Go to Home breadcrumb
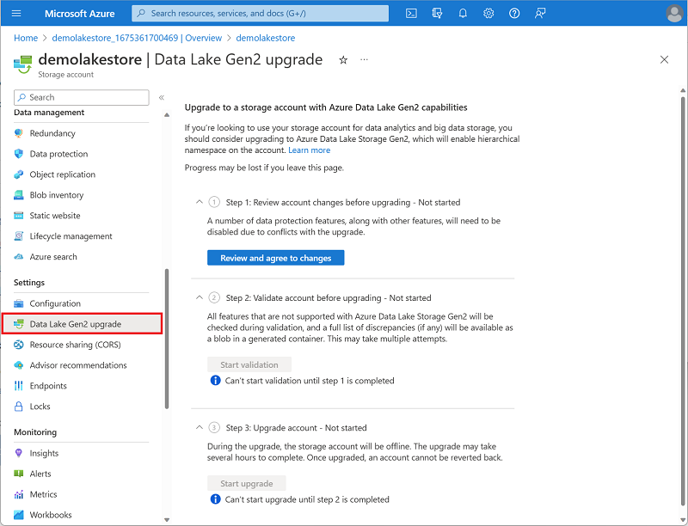This screenshot has width=688, height=526. click(x=26, y=38)
